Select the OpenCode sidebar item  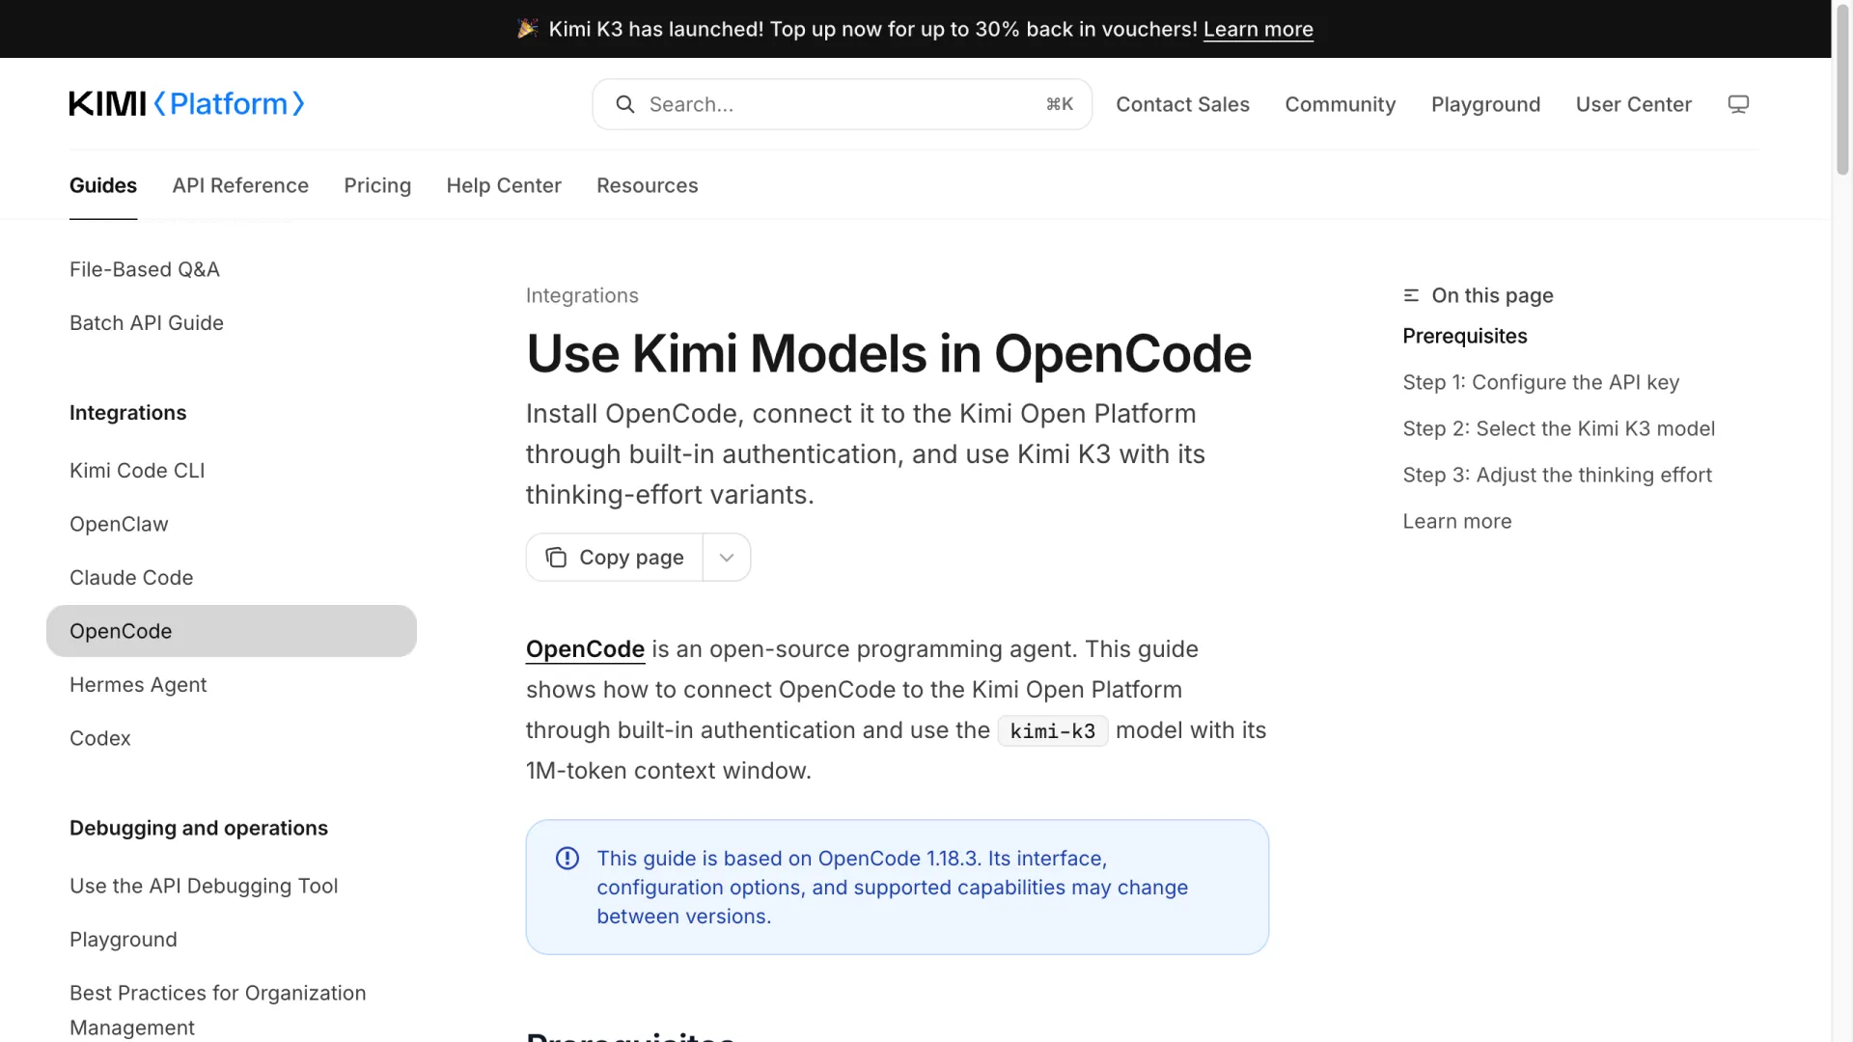232,631
